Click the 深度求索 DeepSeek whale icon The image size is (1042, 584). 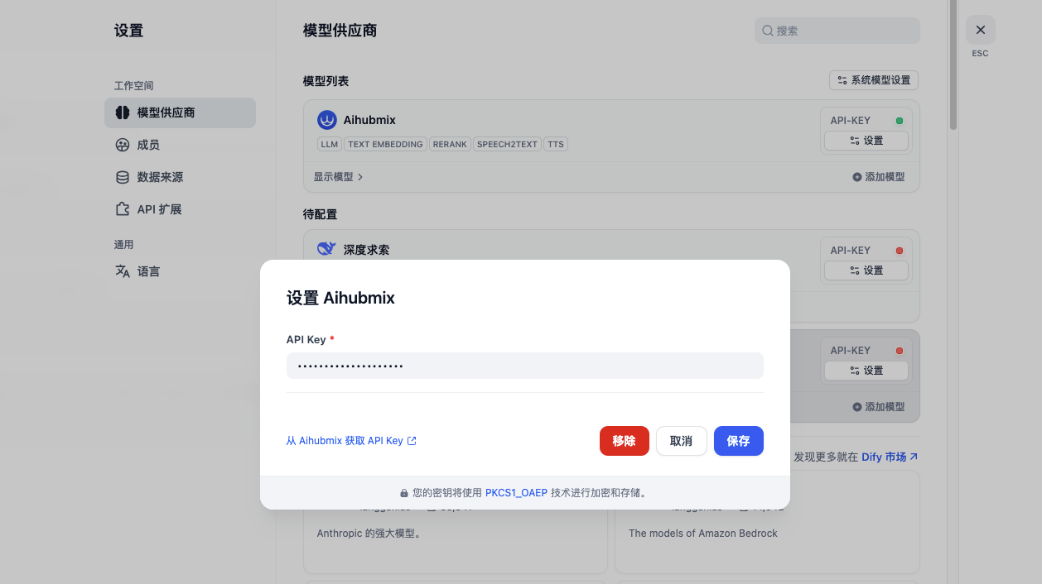click(327, 249)
